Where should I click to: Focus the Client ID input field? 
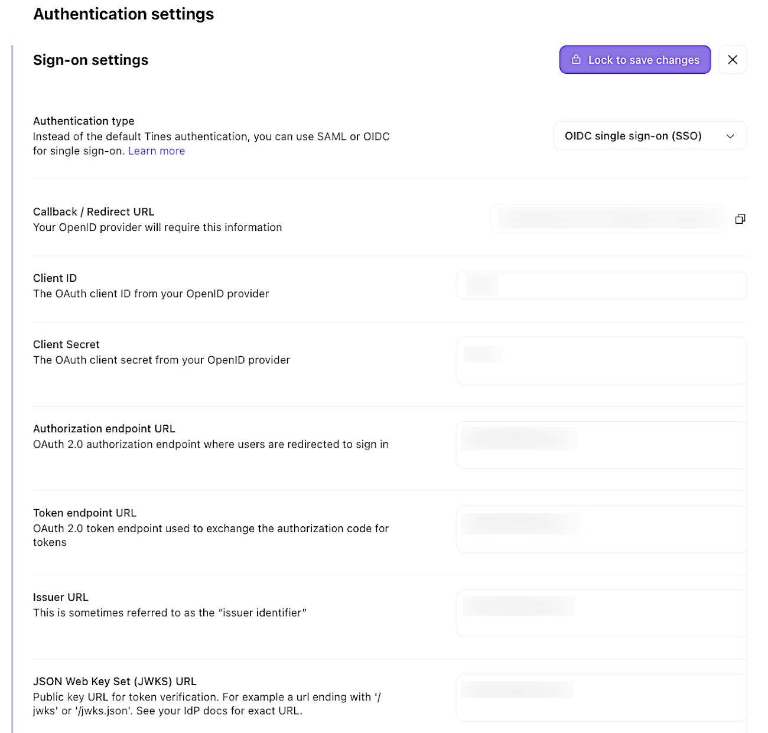click(601, 285)
